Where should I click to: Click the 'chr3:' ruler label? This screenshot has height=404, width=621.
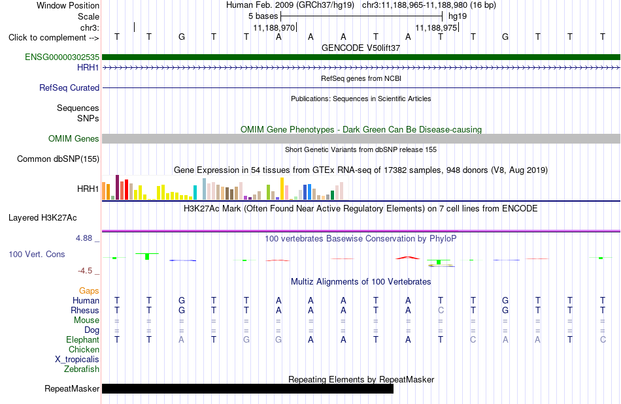point(90,27)
